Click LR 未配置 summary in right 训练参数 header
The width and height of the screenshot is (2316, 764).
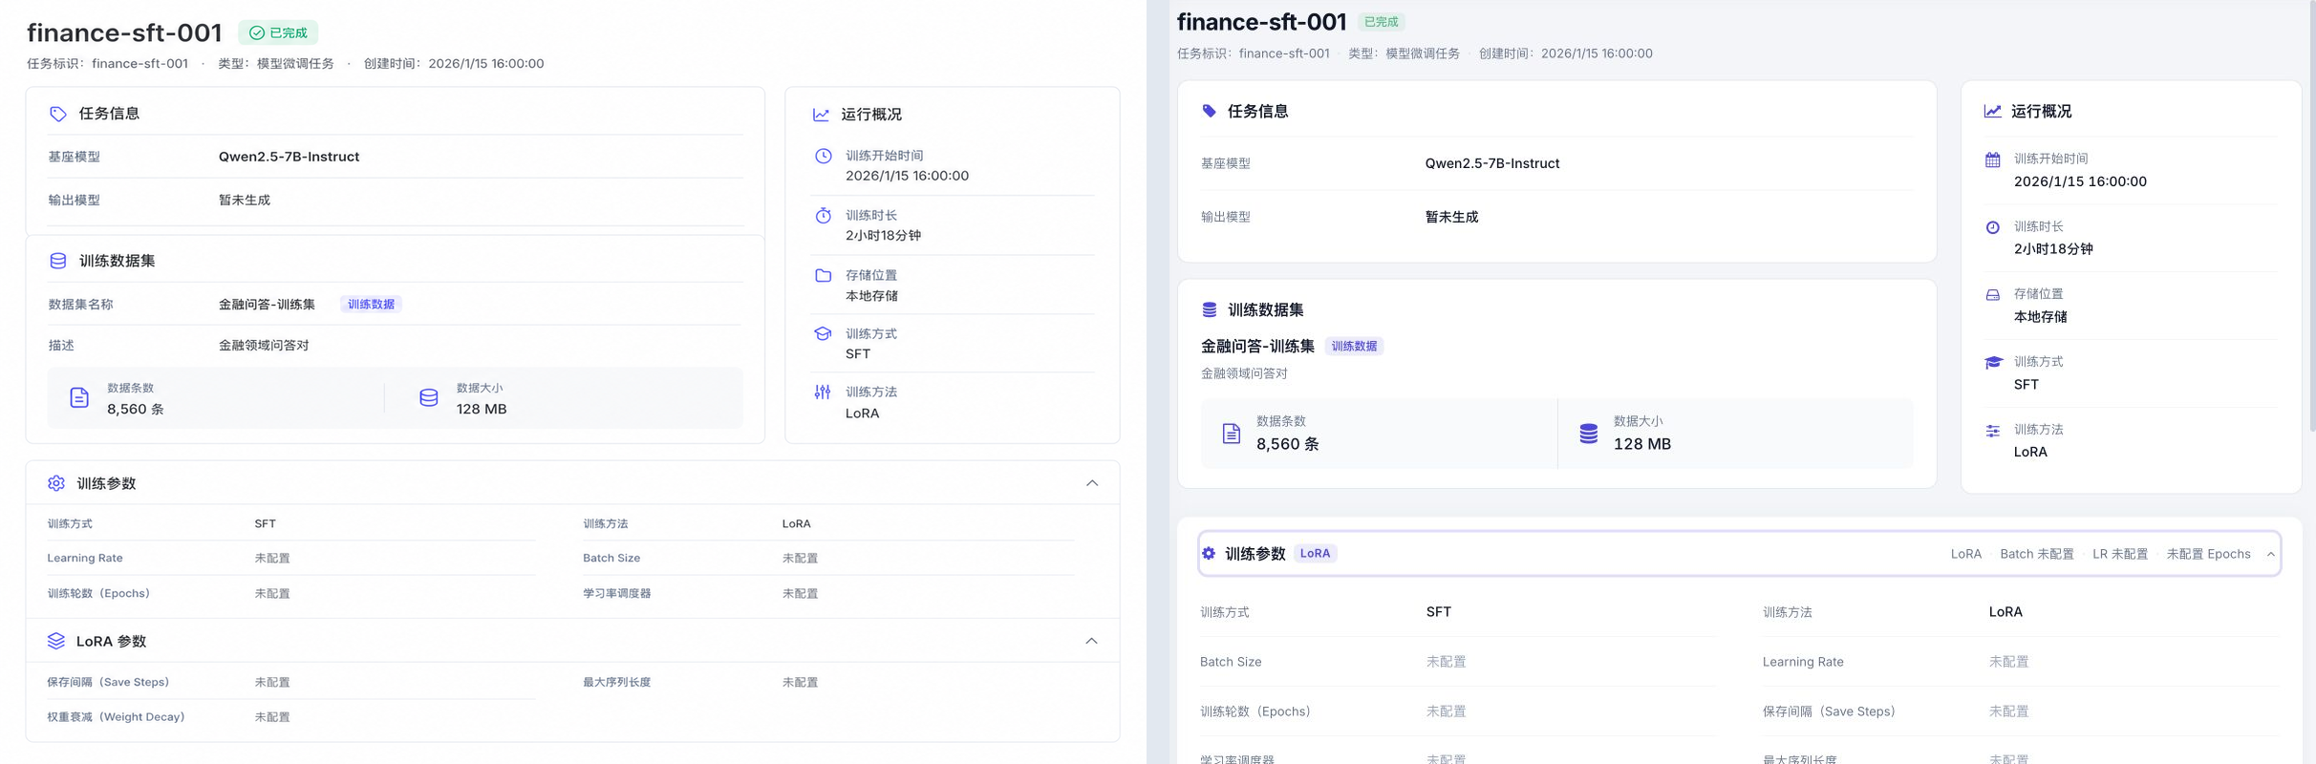[2120, 554]
